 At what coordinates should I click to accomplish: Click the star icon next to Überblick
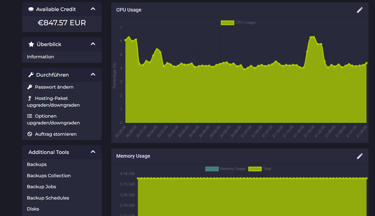[x=31, y=44]
